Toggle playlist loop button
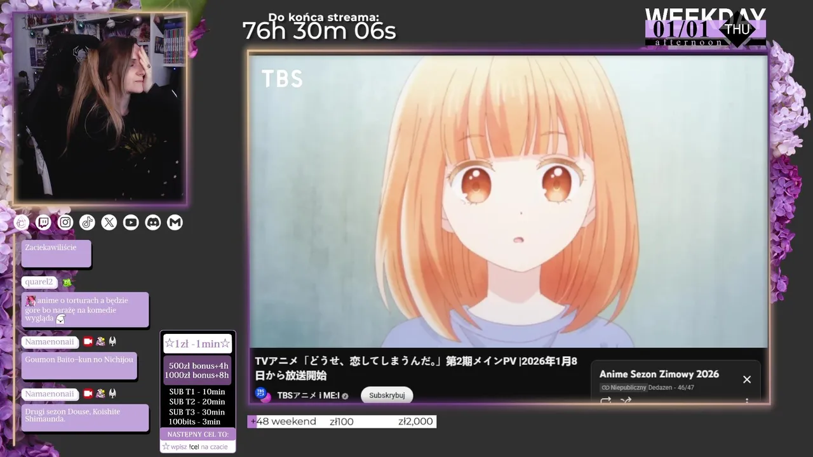Viewport: 813px width, 457px height. pyautogui.click(x=605, y=401)
